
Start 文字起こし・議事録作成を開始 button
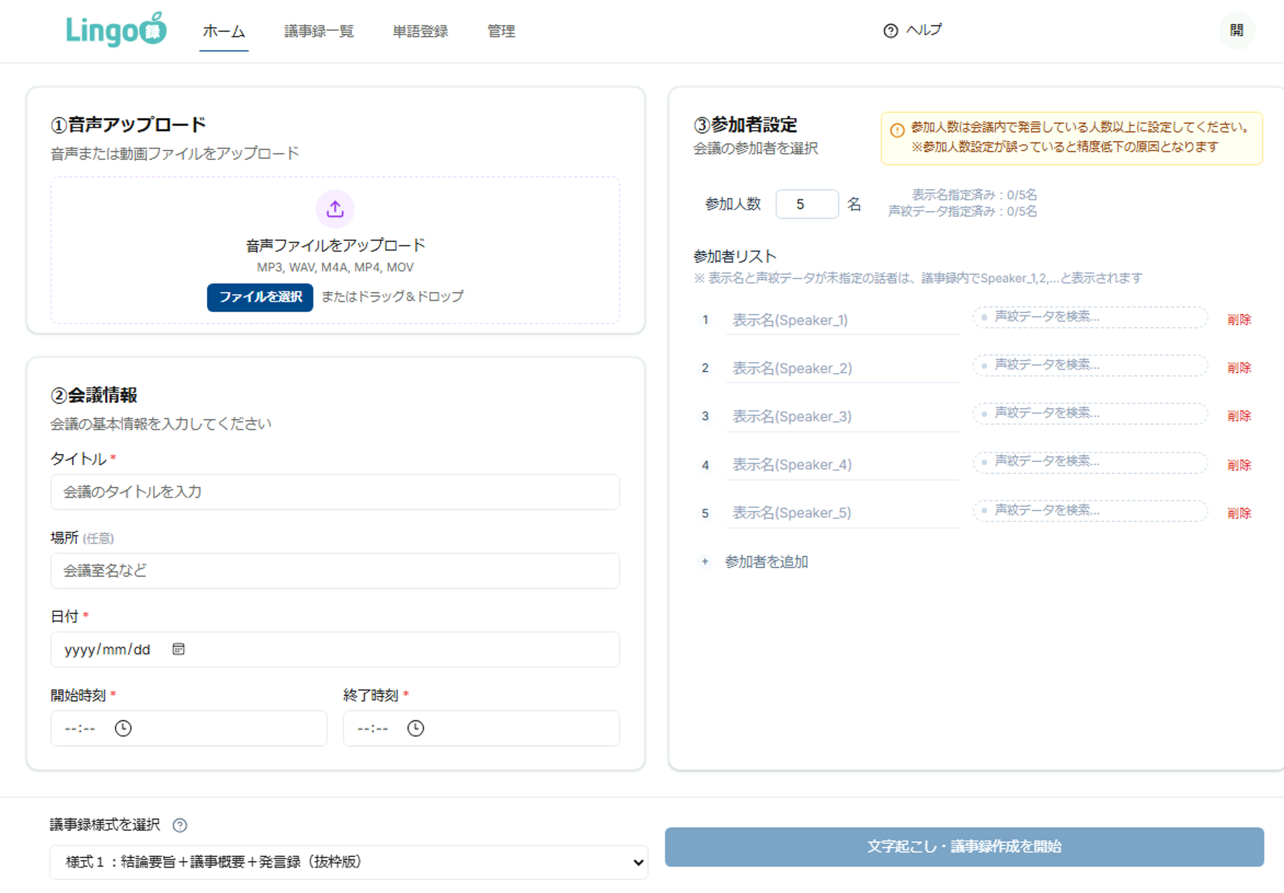pos(964,846)
